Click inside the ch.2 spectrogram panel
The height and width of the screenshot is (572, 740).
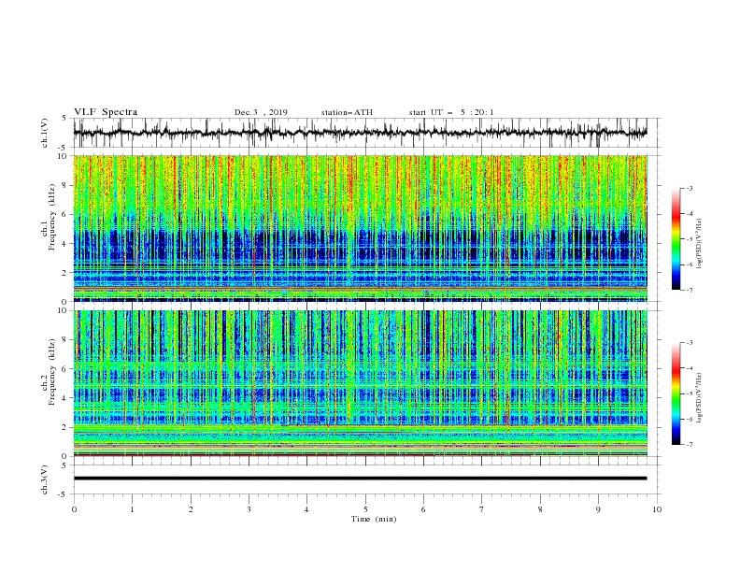pos(360,383)
